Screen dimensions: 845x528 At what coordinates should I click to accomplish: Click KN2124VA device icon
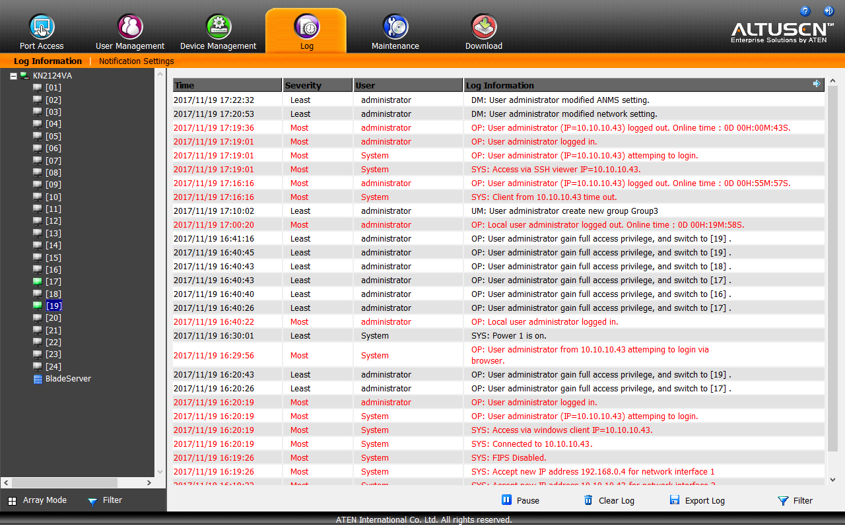24,76
